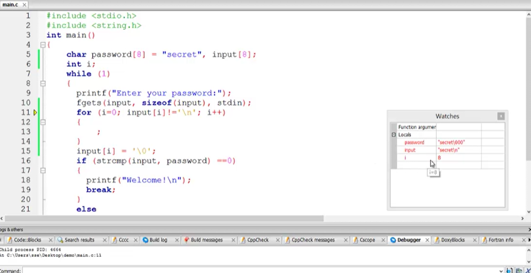Close the Cccc tab
Image resolution: width=531 pixels, height=273 pixels.
135,240
